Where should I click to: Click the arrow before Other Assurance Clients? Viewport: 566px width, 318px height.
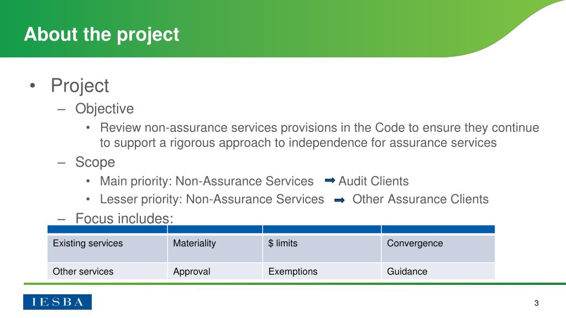(339, 200)
